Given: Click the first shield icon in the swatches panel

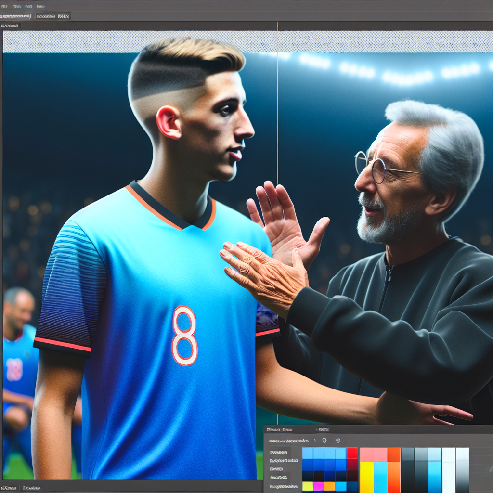Looking at the screenshot, I should (324, 440).
